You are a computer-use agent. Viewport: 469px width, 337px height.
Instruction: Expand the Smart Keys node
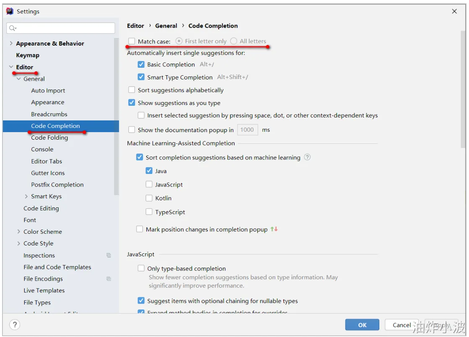pos(26,196)
